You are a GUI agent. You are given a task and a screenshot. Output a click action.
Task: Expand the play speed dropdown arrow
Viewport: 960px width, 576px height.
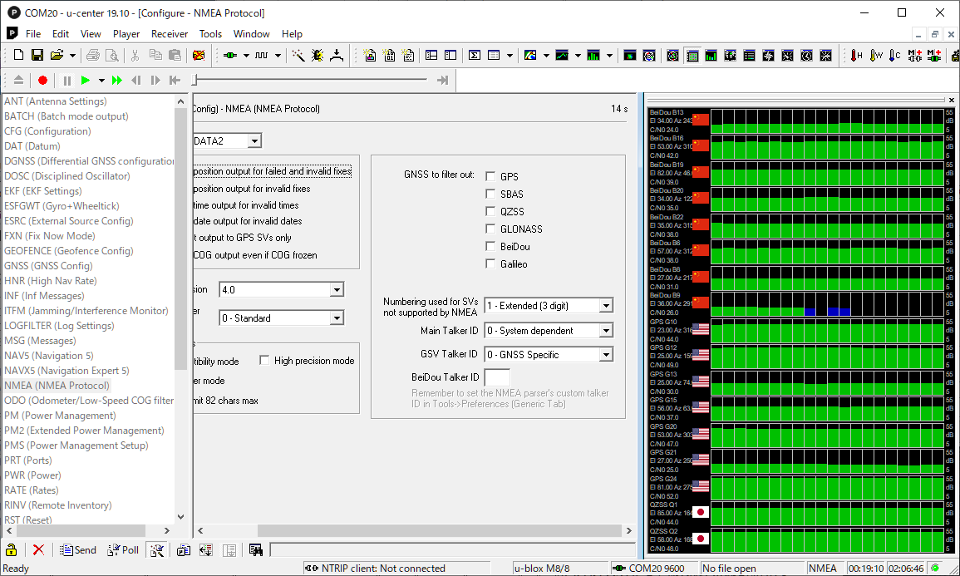point(101,80)
